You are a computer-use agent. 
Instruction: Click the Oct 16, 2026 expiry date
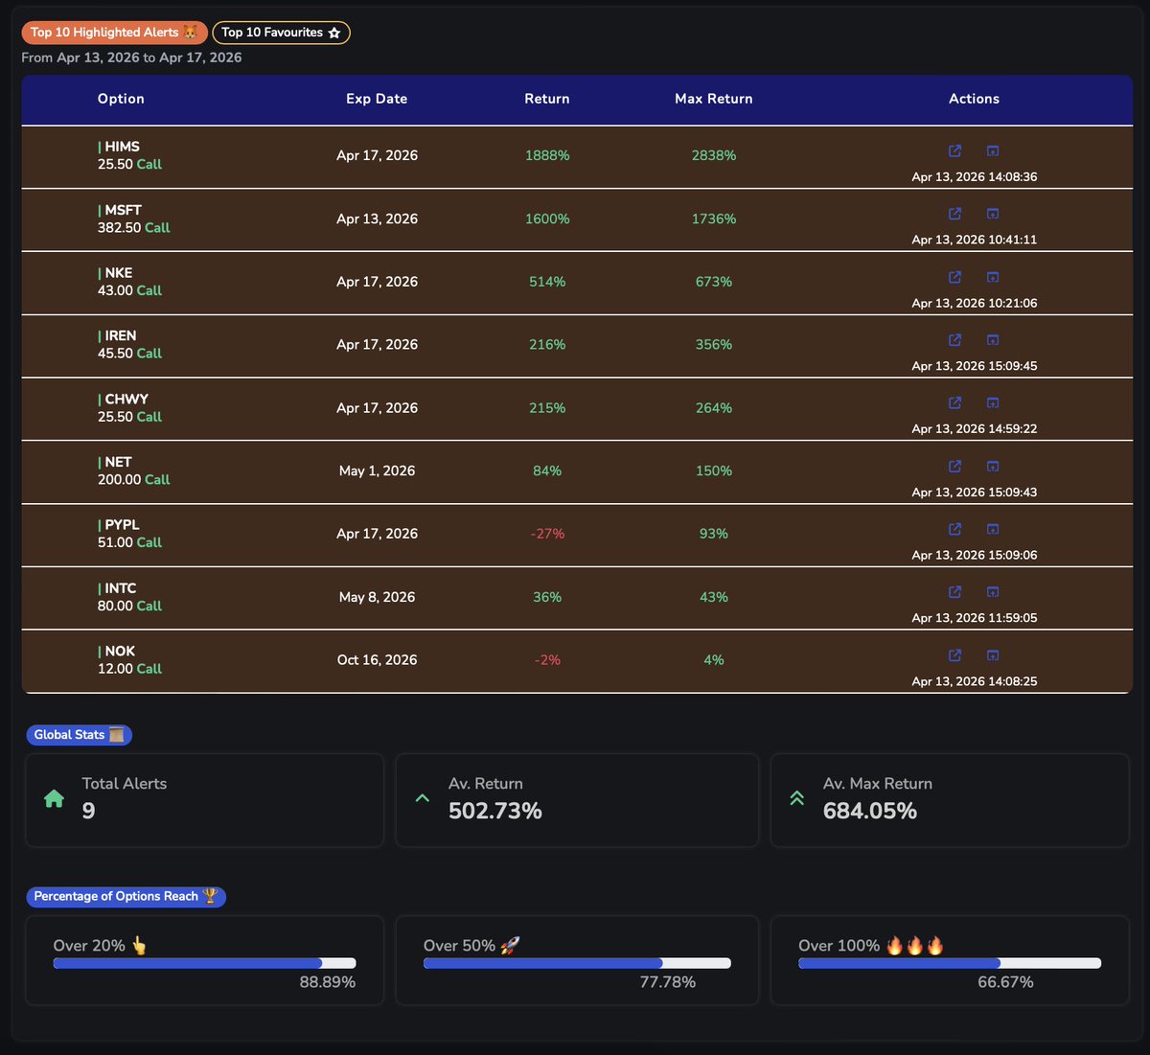coord(377,659)
